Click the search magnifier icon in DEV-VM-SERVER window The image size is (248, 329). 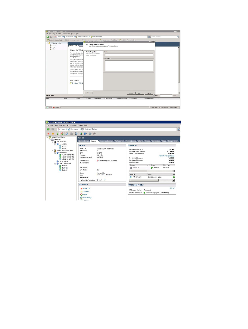178,37
